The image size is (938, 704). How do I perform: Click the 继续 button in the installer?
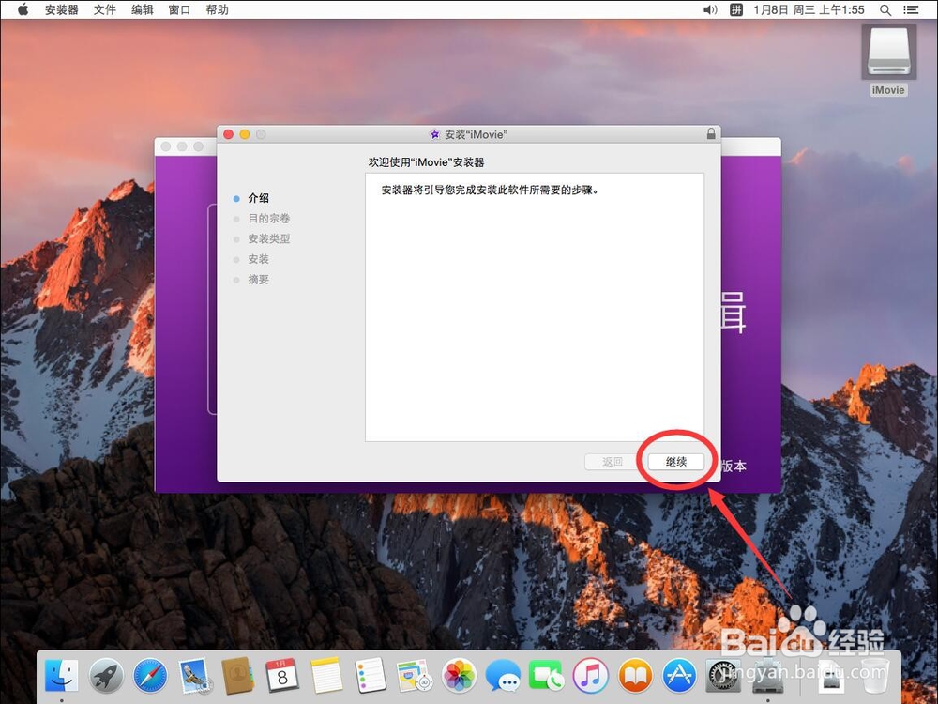[676, 462]
